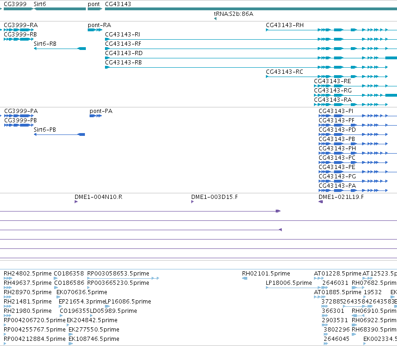Viewport: 397px width, 346px height.
Task: Select CDS CG43143-PI
Action: tap(336, 111)
